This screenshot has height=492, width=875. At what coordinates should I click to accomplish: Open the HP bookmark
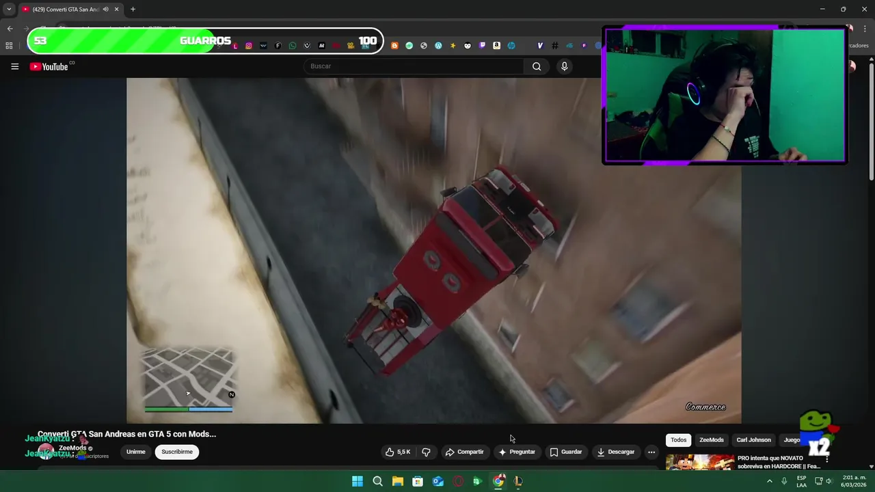click(511, 46)
